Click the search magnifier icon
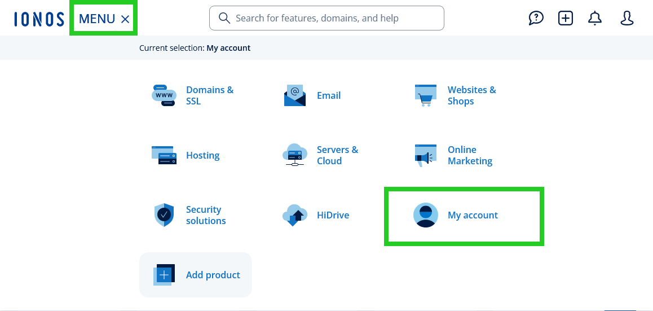 point(224,18)
